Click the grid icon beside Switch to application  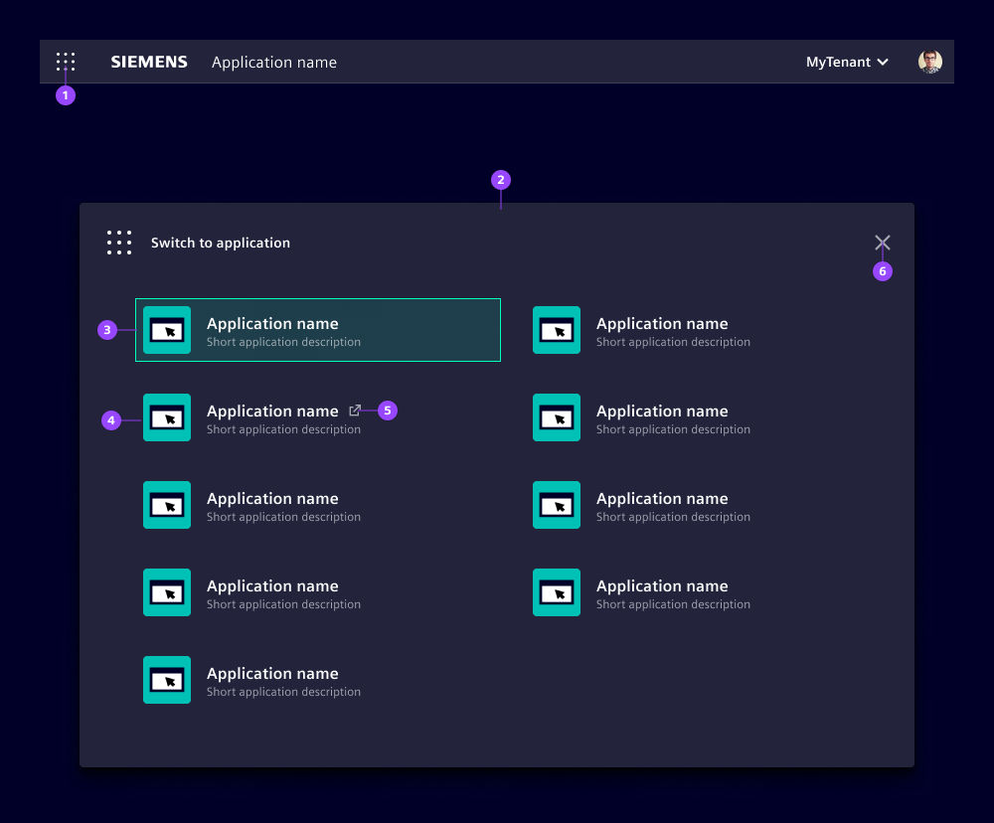pyautogui.click(x=119, y=242)
